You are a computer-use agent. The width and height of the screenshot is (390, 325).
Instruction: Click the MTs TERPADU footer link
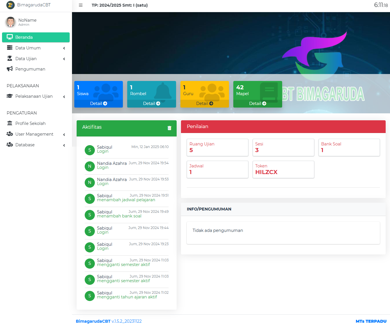point(371,321)
